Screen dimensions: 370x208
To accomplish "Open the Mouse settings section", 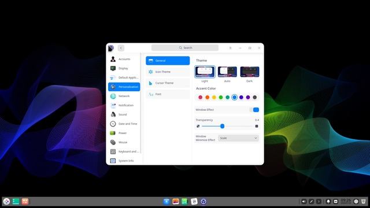I will point(124,142).
